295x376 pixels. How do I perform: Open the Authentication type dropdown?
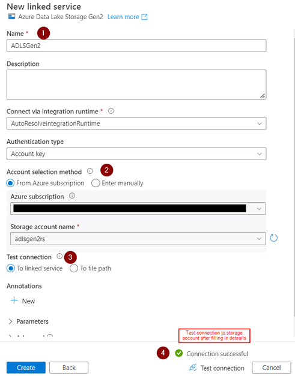(136, 154)
